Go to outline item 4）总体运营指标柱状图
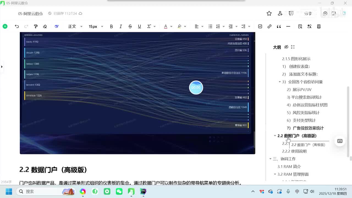 click(x=307, y=105)
